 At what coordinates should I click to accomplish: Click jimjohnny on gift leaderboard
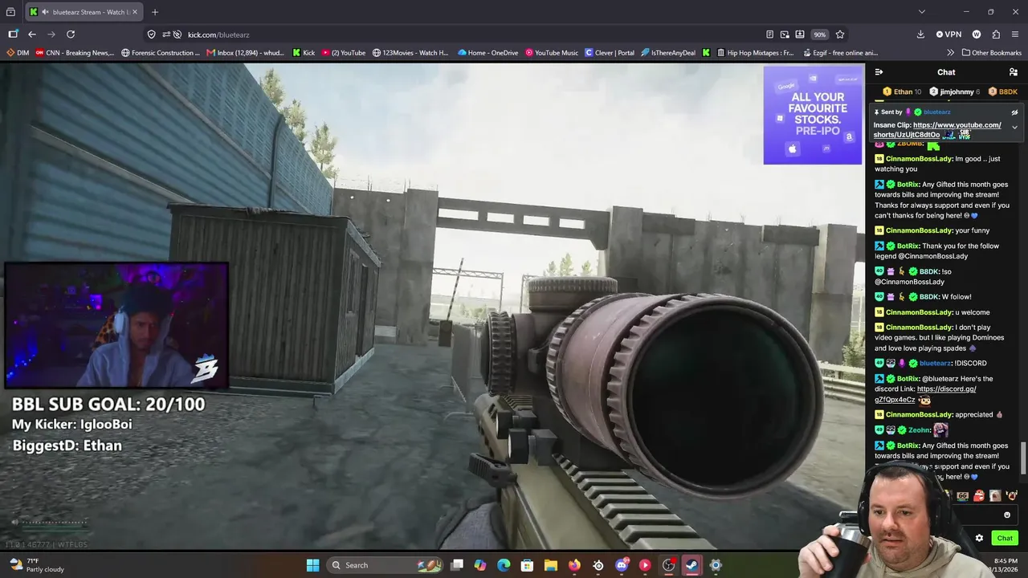(x=954, y=92)
